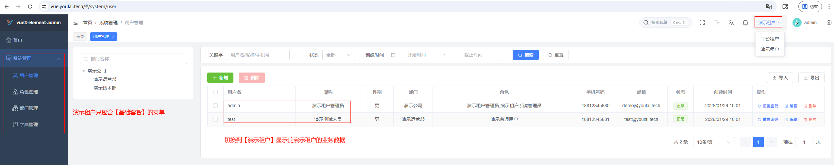
Task: Open 部门管理 in the sidebar
Action: click(x=34, y=108)
